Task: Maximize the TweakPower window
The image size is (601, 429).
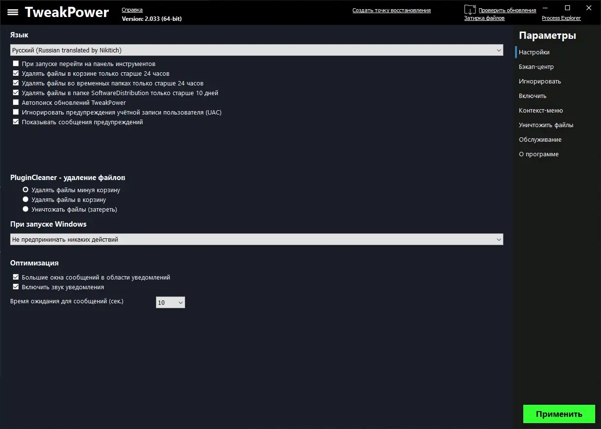Action: [567, 8]
